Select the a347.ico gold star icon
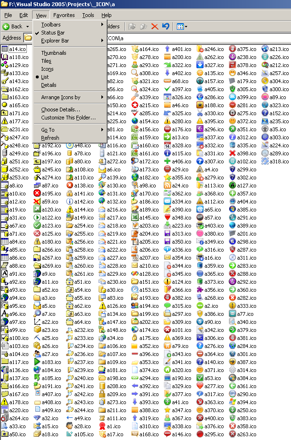 tap(167, 410)
